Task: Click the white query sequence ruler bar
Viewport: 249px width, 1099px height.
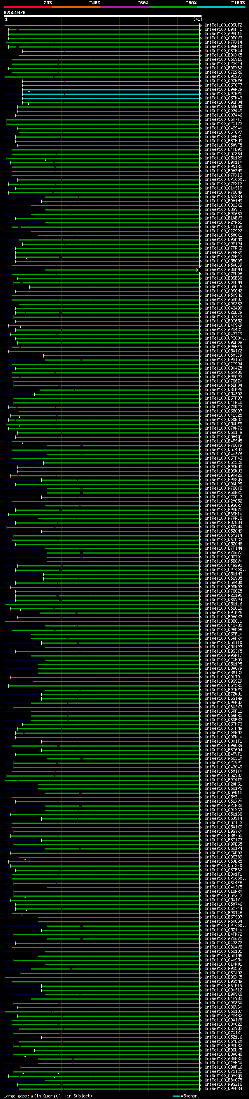Action: click(x=102, y=16)
